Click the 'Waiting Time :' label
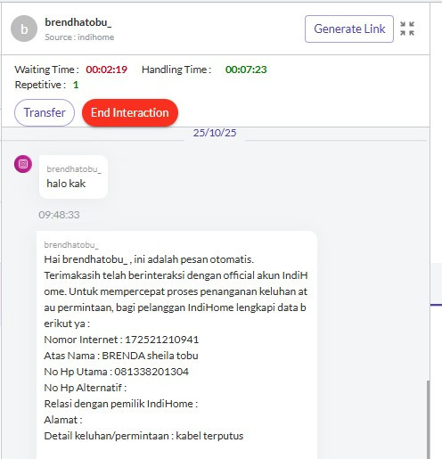This screenshot has height=459, width=442. (46, 70)
